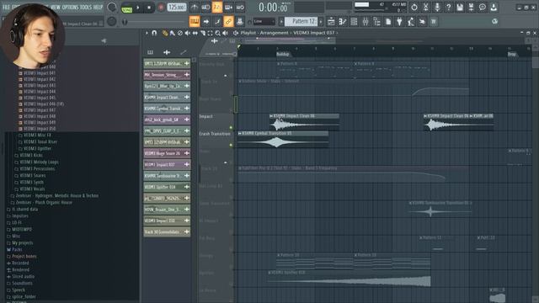
Task: Select VEDM3 Huge Snare 26 in picker
Action: pyautogui.click(x=167, y=153)
